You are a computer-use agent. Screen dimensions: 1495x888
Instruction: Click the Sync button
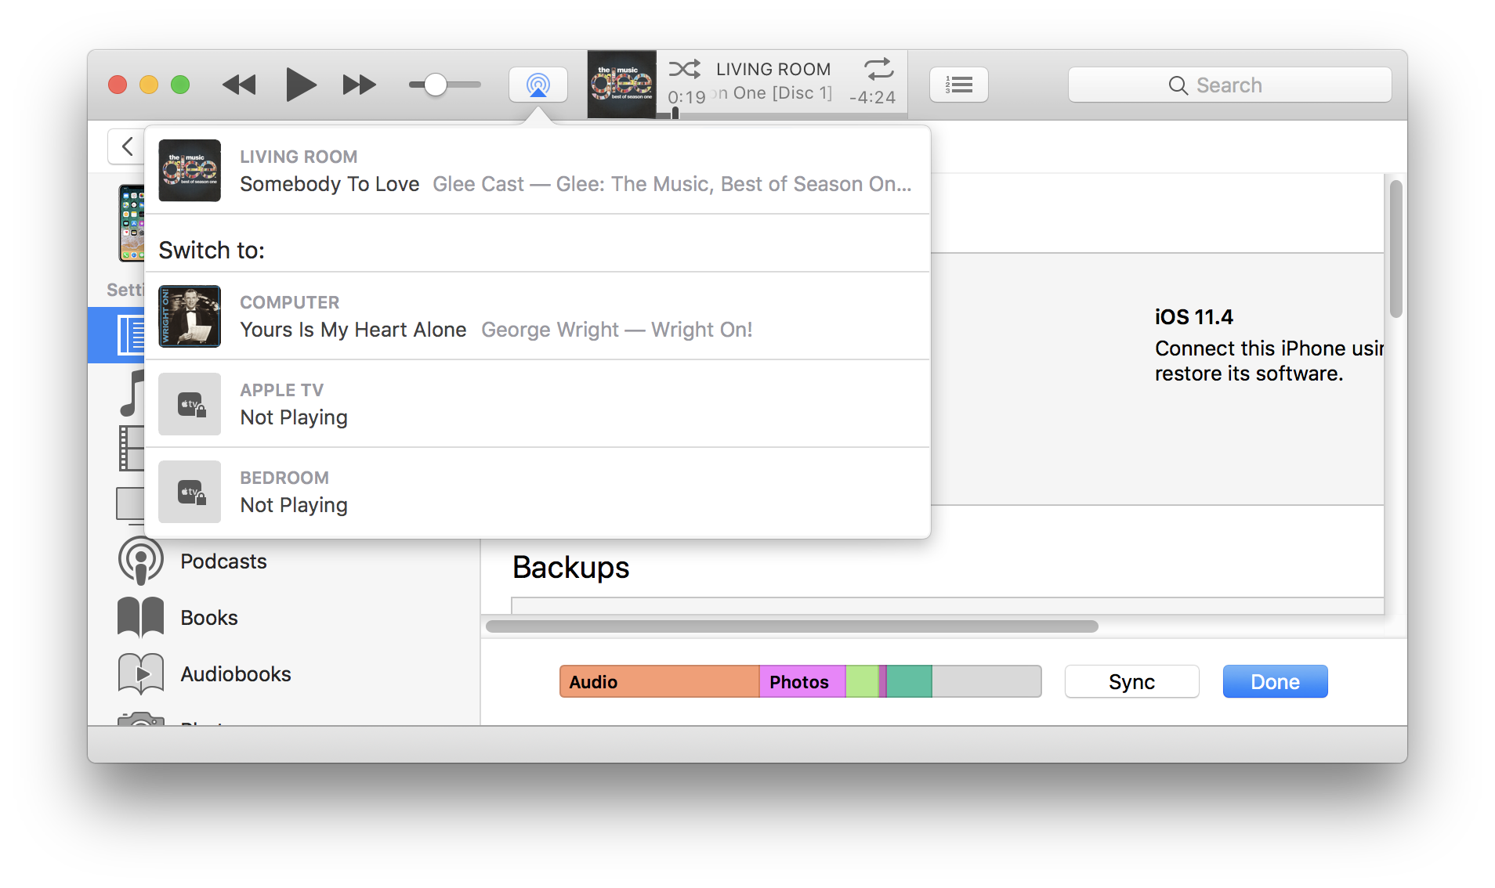tap(1131, 681)
